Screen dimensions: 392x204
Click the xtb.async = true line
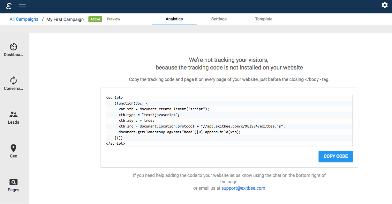click(x=136, y=120)
